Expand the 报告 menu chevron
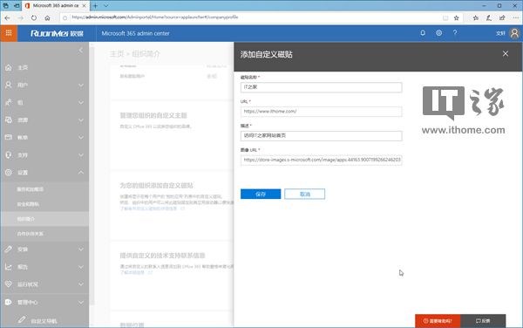Screen dimensions: 523x328 click(x=81, y=267)
